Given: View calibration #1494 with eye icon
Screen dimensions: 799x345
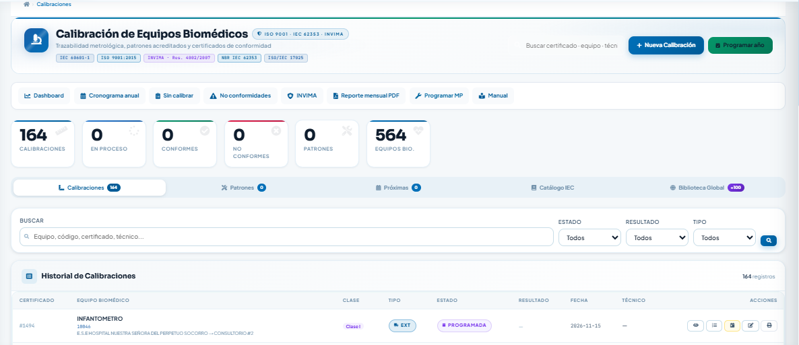Looking at the screenshot, I should pos(695,325).
